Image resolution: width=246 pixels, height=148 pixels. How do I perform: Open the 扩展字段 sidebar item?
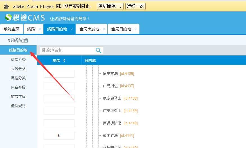(x=18, y=97)
